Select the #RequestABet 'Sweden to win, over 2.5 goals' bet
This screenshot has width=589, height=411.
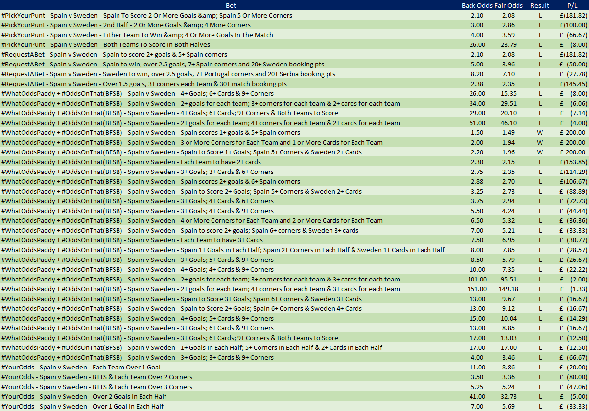click(x=168, y=74)
